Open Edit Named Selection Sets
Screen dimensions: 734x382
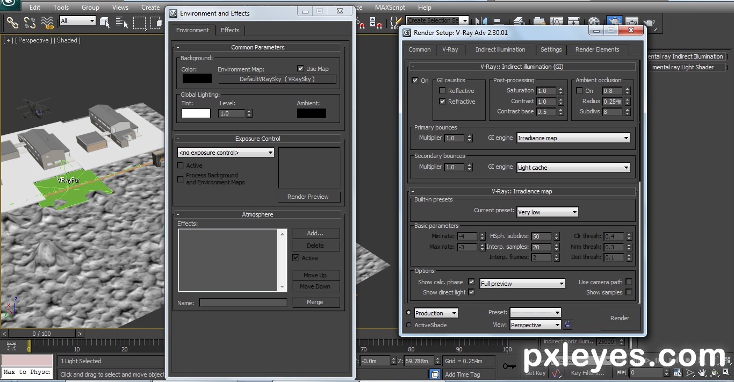coord(396,23)
